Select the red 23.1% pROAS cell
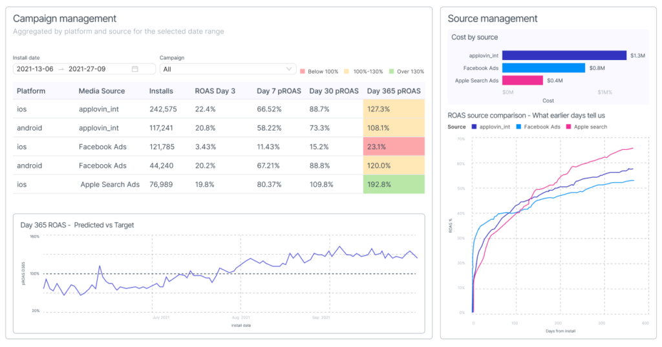The width and height of the screenshot is (662, 347). (394, 147)
